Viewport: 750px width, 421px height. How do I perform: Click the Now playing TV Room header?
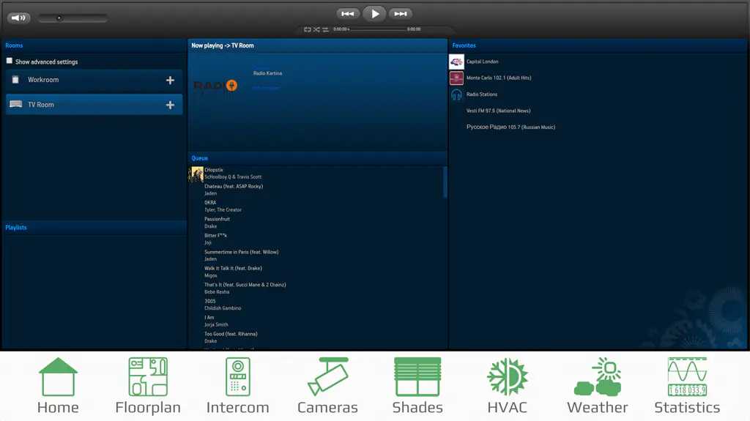pos(318,45)
